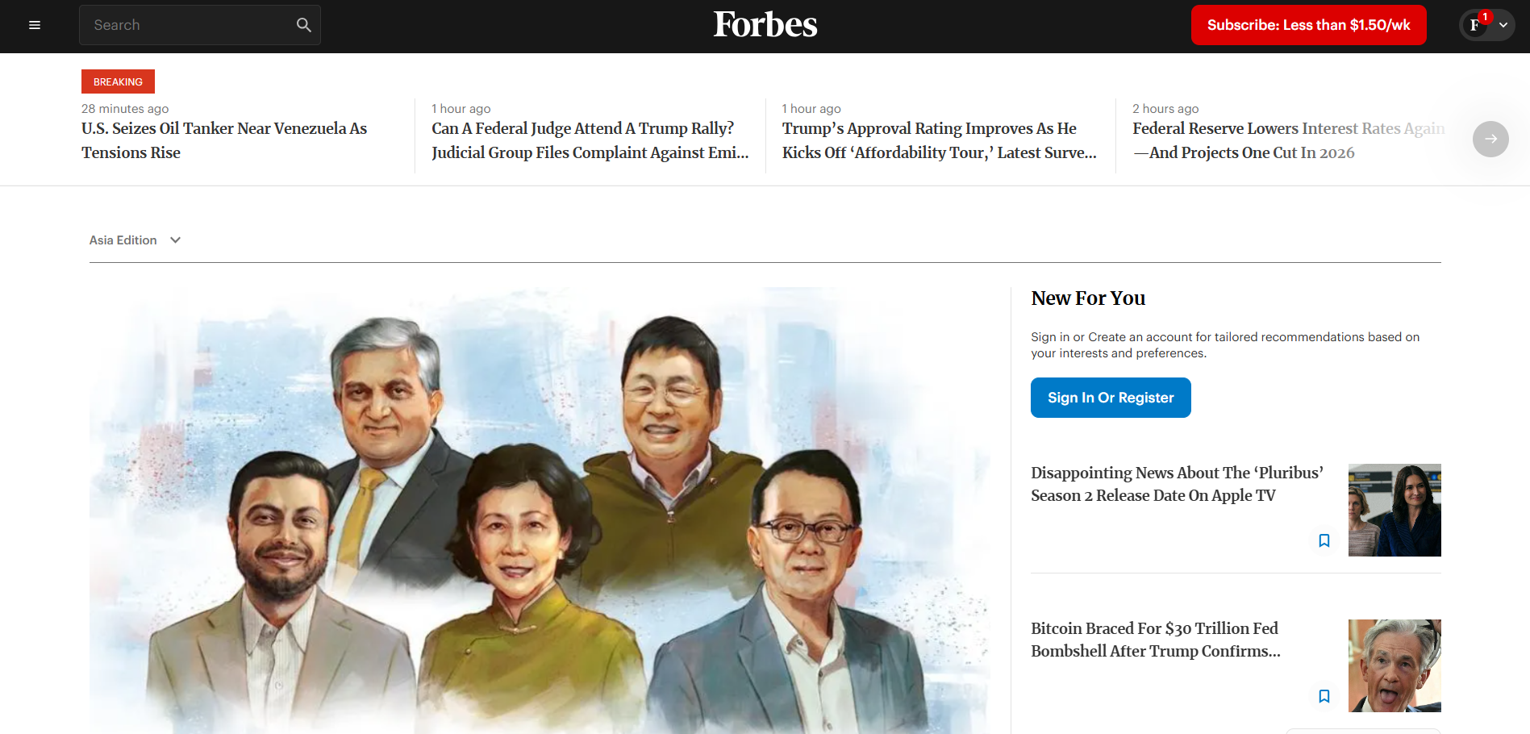This screenshot has height=734, width=1530.
Task: Open the Pluribus article thumbnail image
Action: pyautogui.click(x=1395, y=510)
